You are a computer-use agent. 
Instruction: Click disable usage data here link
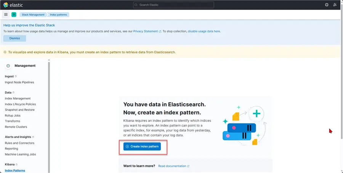click(x=204, y=31)
